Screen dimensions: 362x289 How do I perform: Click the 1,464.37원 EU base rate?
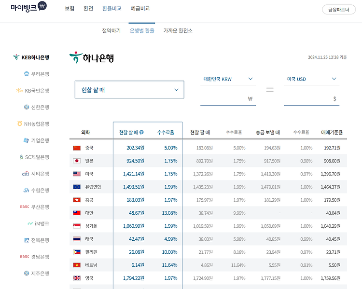coord(330,187)
